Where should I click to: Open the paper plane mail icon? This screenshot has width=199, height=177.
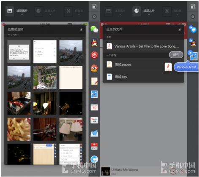click(x=94, y=133)
